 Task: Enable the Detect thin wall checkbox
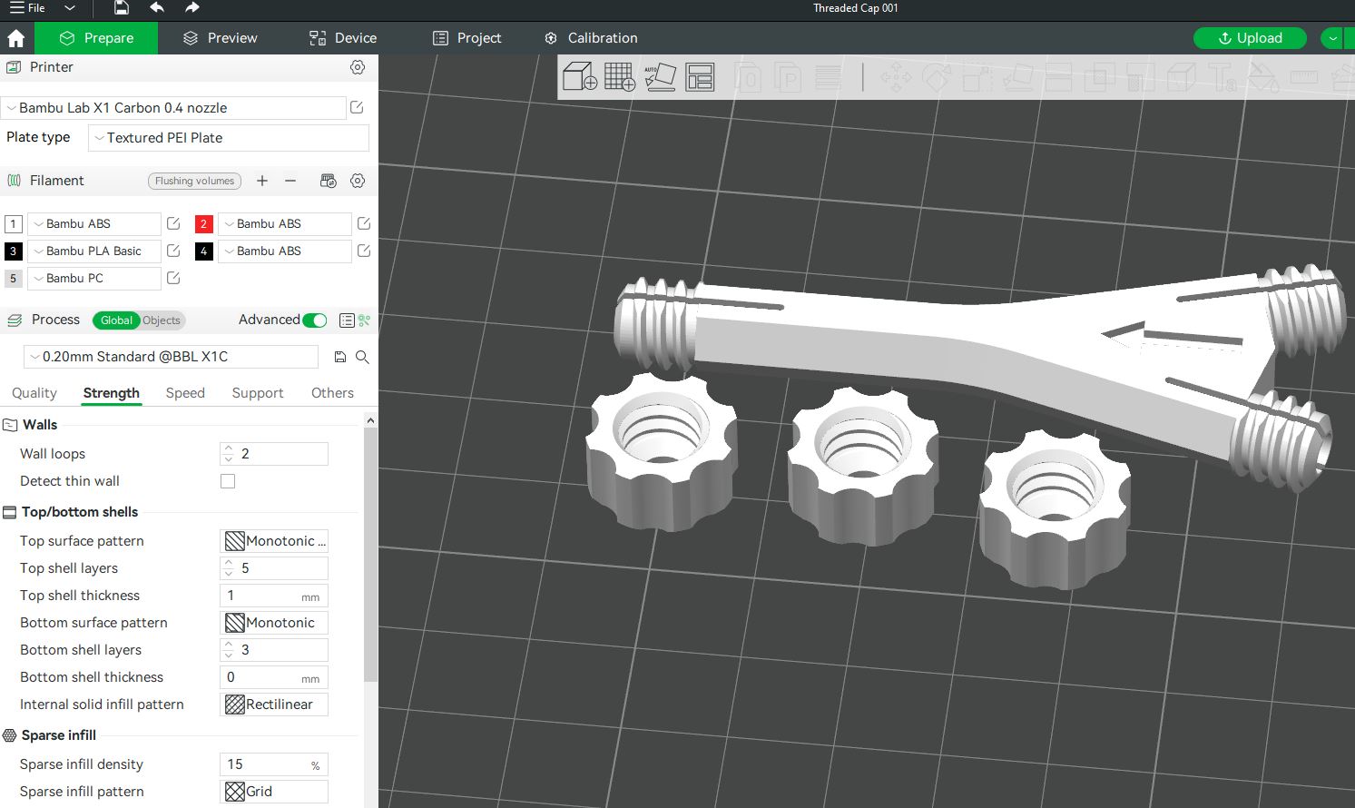228,481
